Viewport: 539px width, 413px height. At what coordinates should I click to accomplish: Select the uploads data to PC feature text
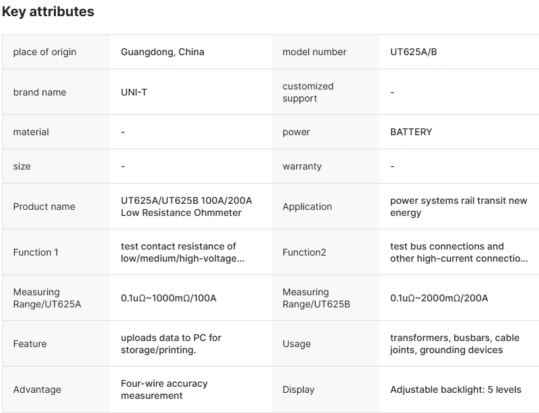tap(171, 344)
